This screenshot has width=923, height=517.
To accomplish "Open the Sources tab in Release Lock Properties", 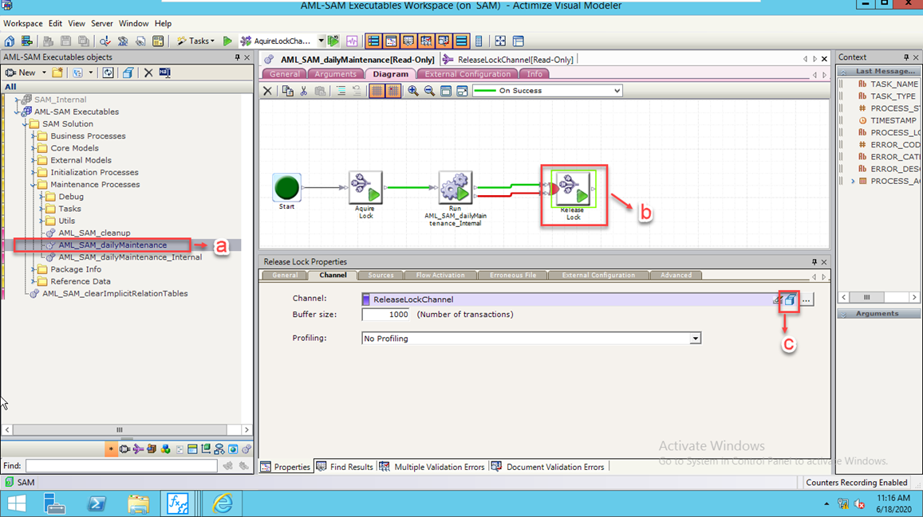I will click(381, 275).
